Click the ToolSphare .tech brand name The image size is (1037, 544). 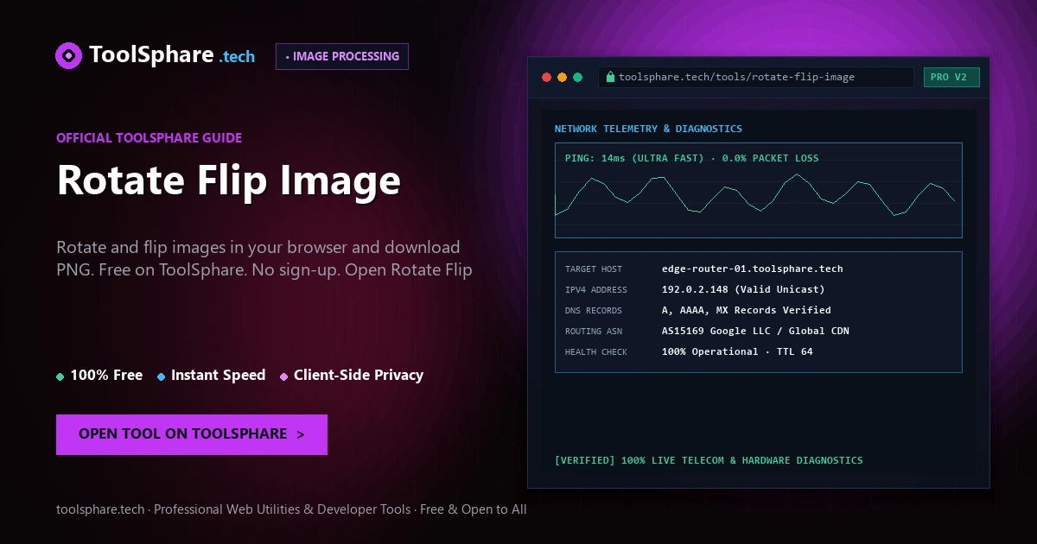(172, 55)
